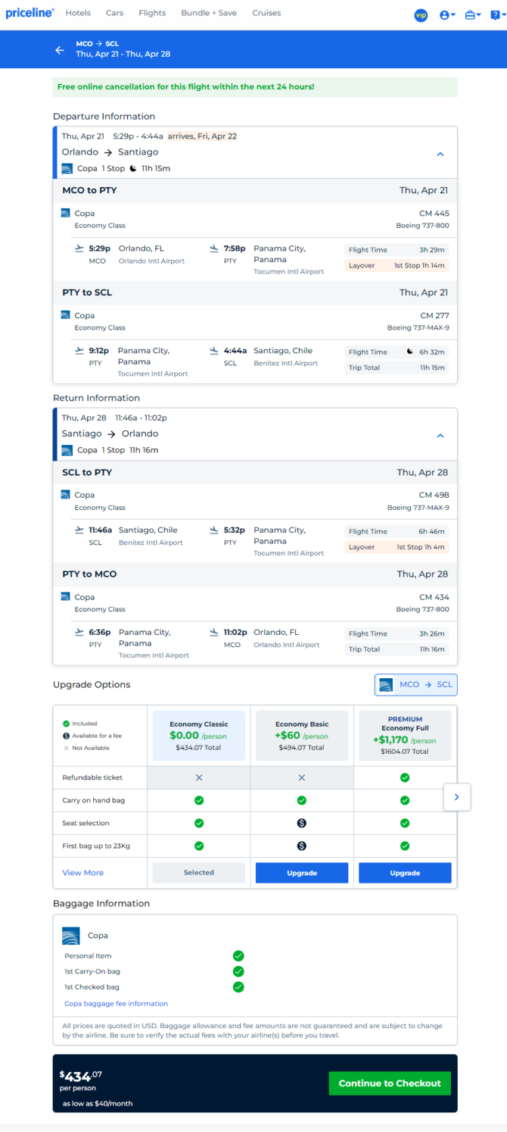Collapse the Santiago to Orlando return details
The width and height of the screenshot is (507, 1132).
tap(440, 436)
